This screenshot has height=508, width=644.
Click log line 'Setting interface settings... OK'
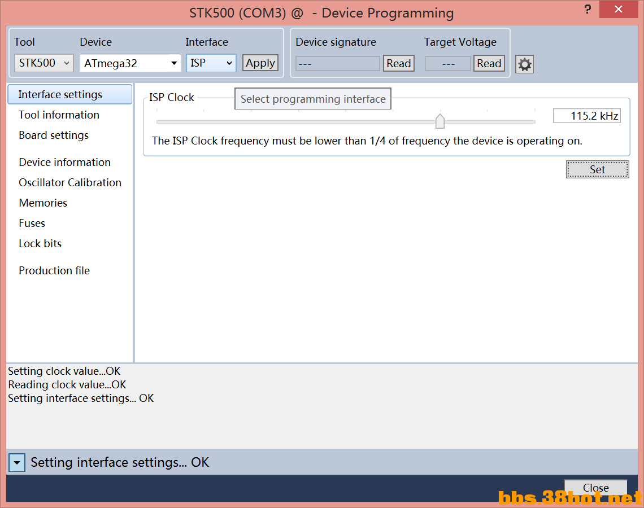81,398
